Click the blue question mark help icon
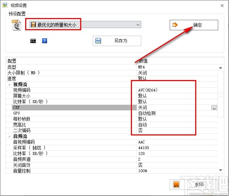Screen dimensions: 229x196 point(45,41)
